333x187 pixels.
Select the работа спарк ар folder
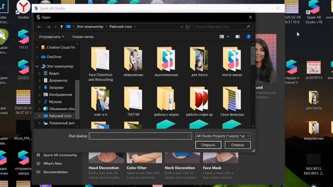(x=199, y=101)
